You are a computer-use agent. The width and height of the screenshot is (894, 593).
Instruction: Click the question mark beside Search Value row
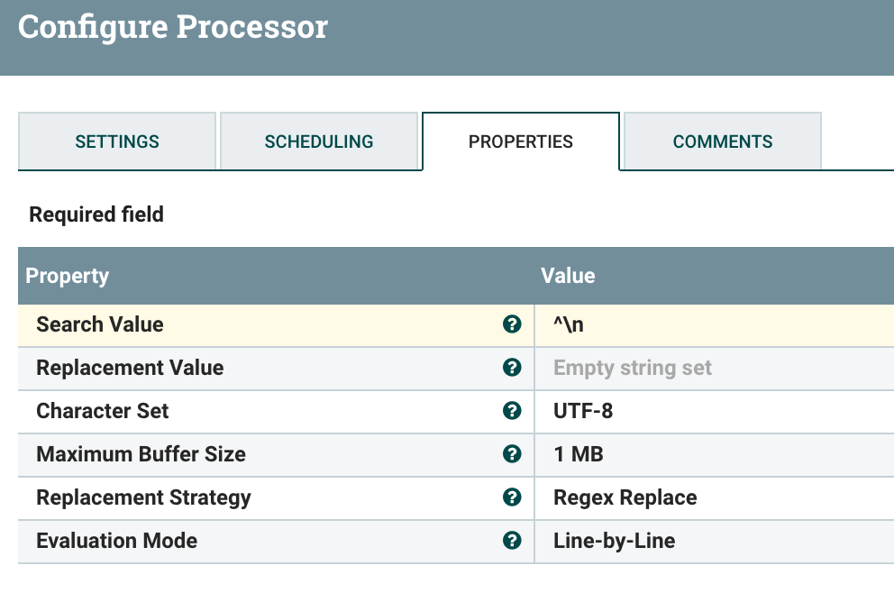tap(513, 324)
